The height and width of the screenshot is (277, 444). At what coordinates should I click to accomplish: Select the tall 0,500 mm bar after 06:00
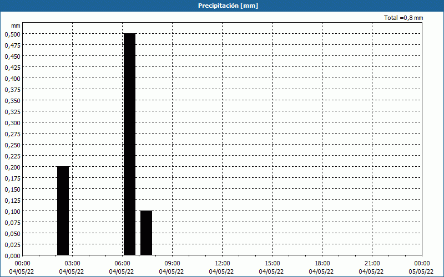pyautogui.click(x=130, y=145)
